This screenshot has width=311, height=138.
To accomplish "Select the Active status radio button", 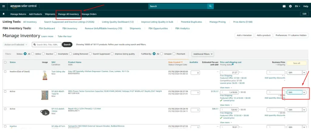I will coord(33,54).
